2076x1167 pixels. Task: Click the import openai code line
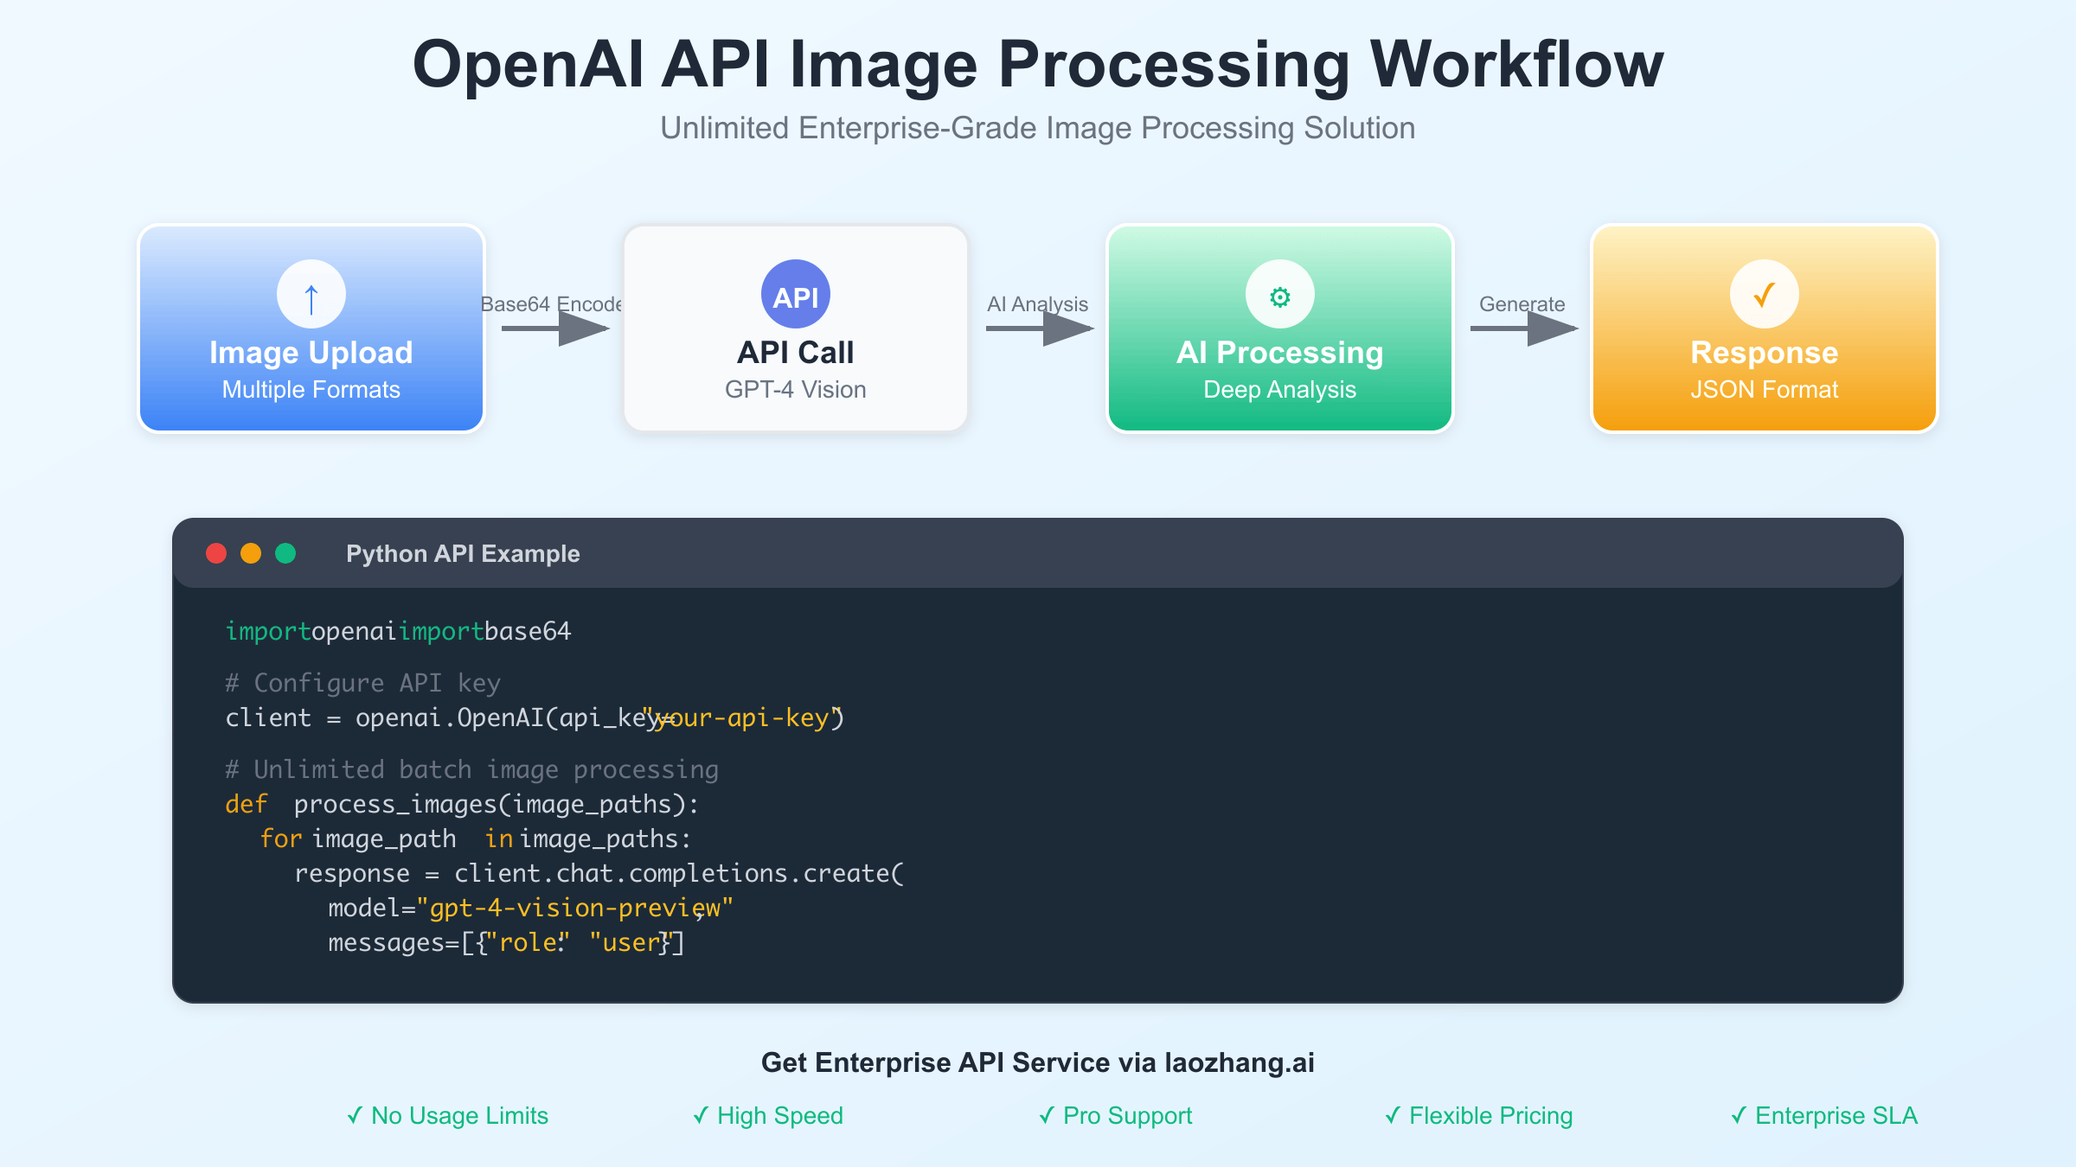click(398, 631)
